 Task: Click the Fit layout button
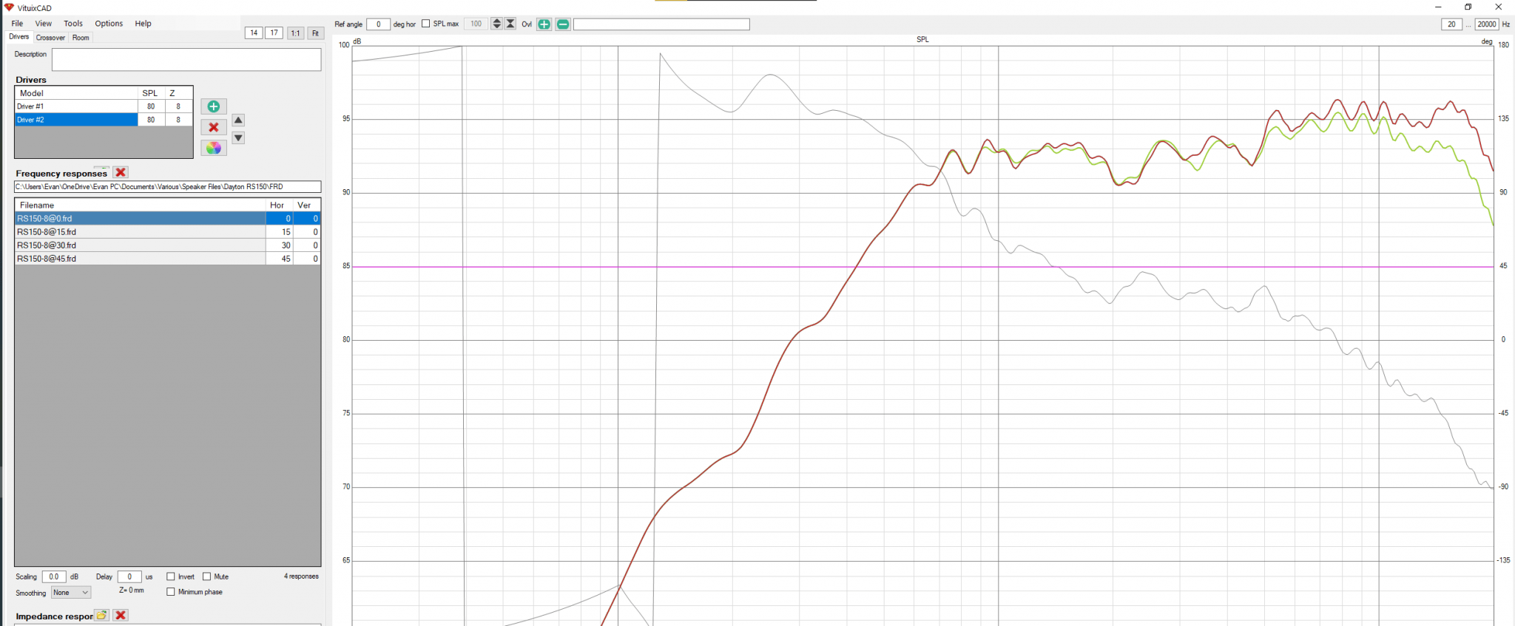coord(316,33)
